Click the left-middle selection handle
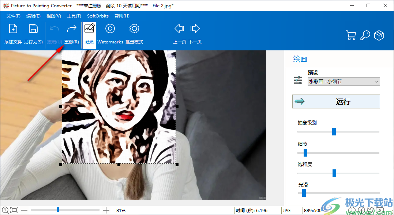This screenshot has height=215, width=394. coord(61,107)
